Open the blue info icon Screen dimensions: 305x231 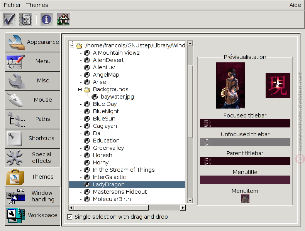[x=47, y=19]
